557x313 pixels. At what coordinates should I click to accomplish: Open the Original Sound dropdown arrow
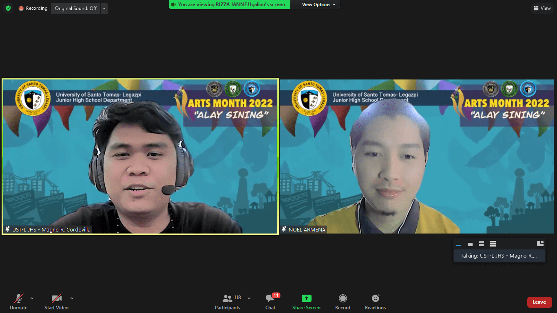point(104,8)
